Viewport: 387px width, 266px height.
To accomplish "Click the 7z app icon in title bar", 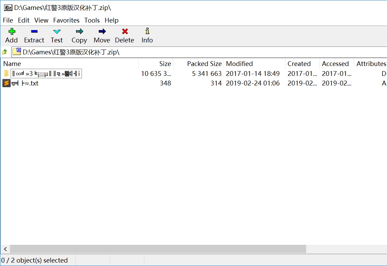I will click(x=8, y=8).
